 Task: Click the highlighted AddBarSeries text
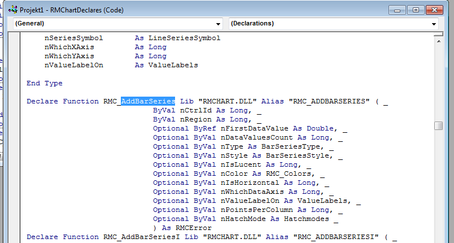(x=148, y=101)
